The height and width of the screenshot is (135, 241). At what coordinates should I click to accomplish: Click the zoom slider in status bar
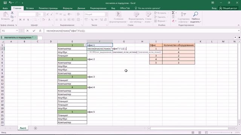pos(221,132)
